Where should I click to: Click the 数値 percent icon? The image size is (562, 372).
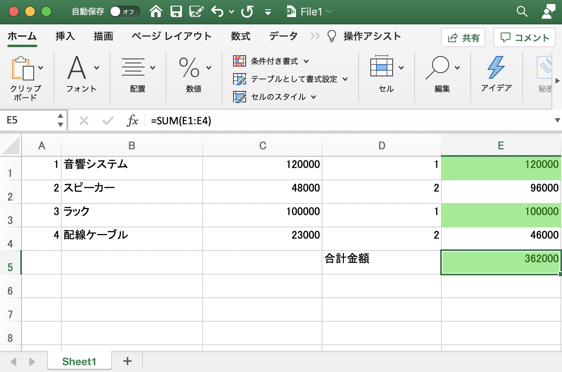[189, 68]
